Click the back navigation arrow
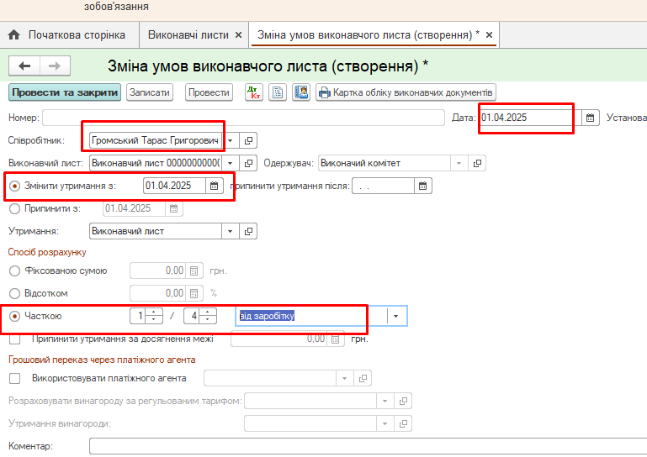This screenshot has width=647, height=457. pyautogui.click(x=24, y=66)
